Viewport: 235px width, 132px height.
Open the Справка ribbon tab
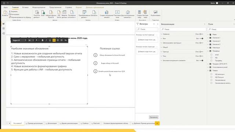tap(69, 7)
